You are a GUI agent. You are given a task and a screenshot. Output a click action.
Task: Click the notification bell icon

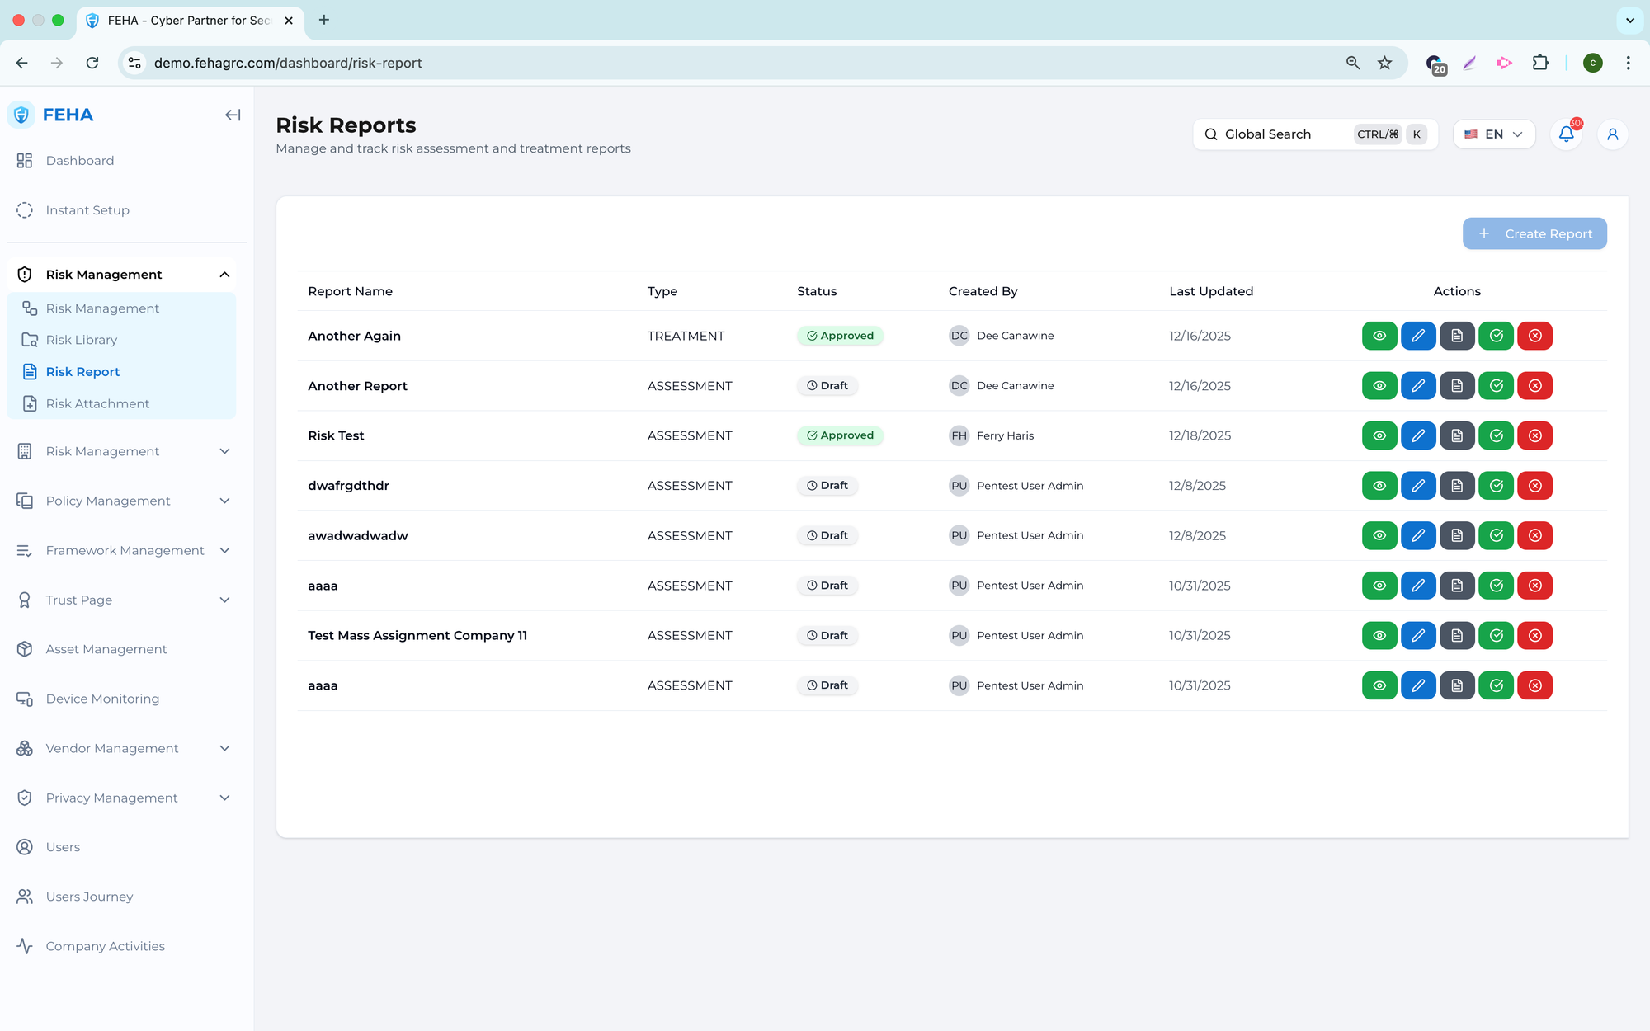click(1566, 134)
